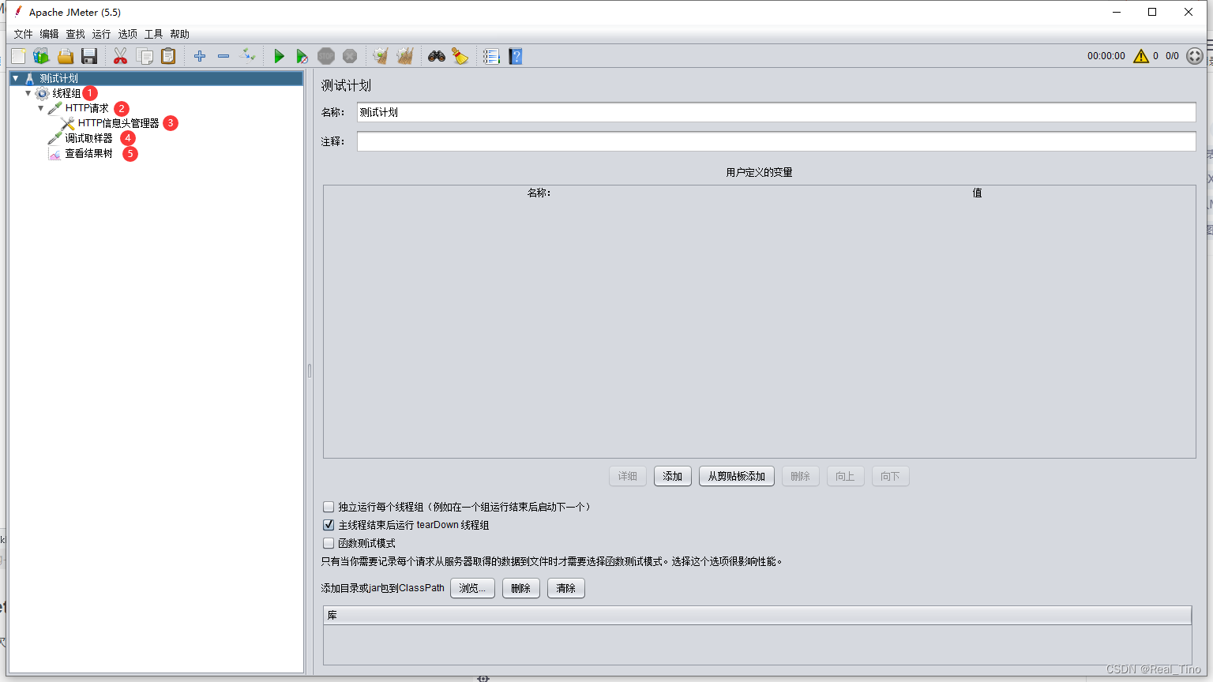Click the warning triangle log indicator
Viewport: 1213px width, 682px height.
pos(1141,56)
